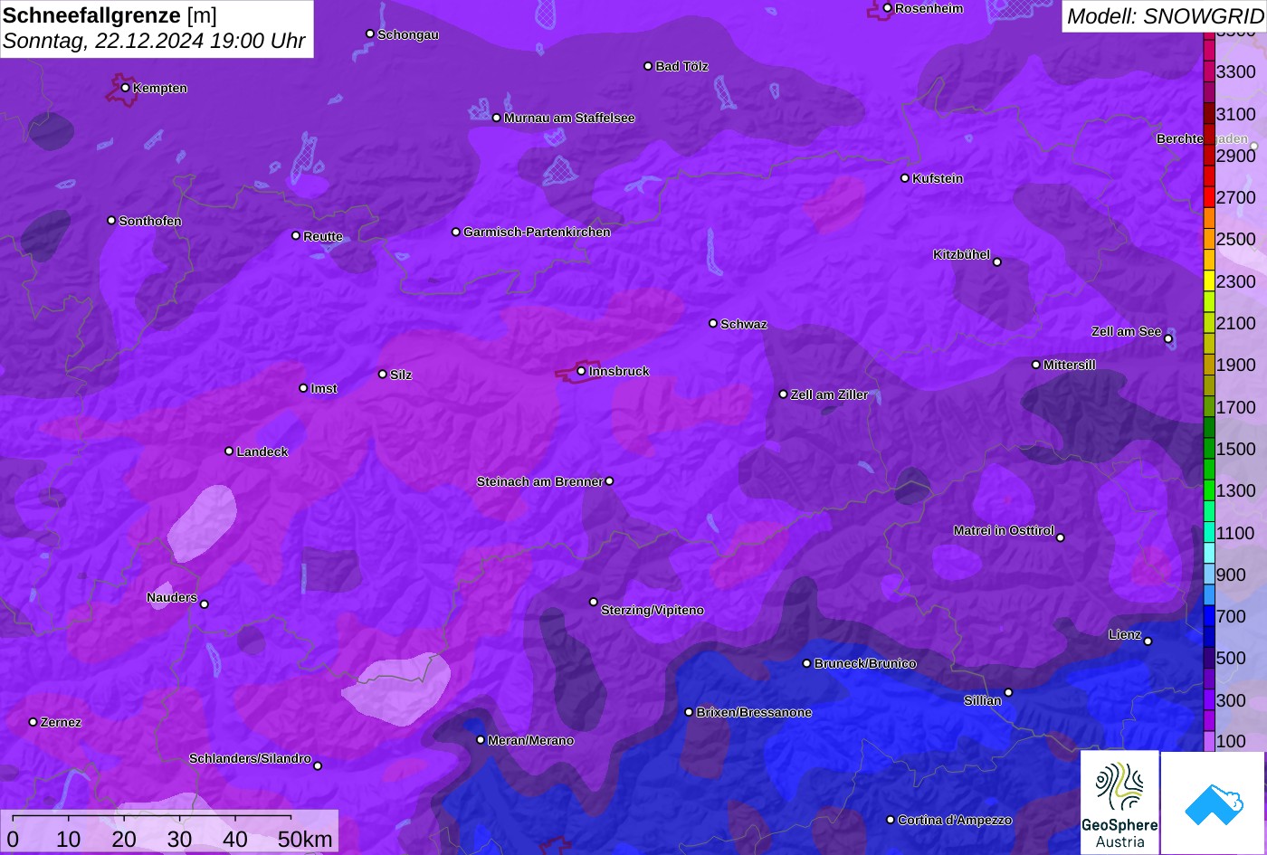Click the Bruneck/Brunico label
The image size is (1267, 855).
(865, 664)
